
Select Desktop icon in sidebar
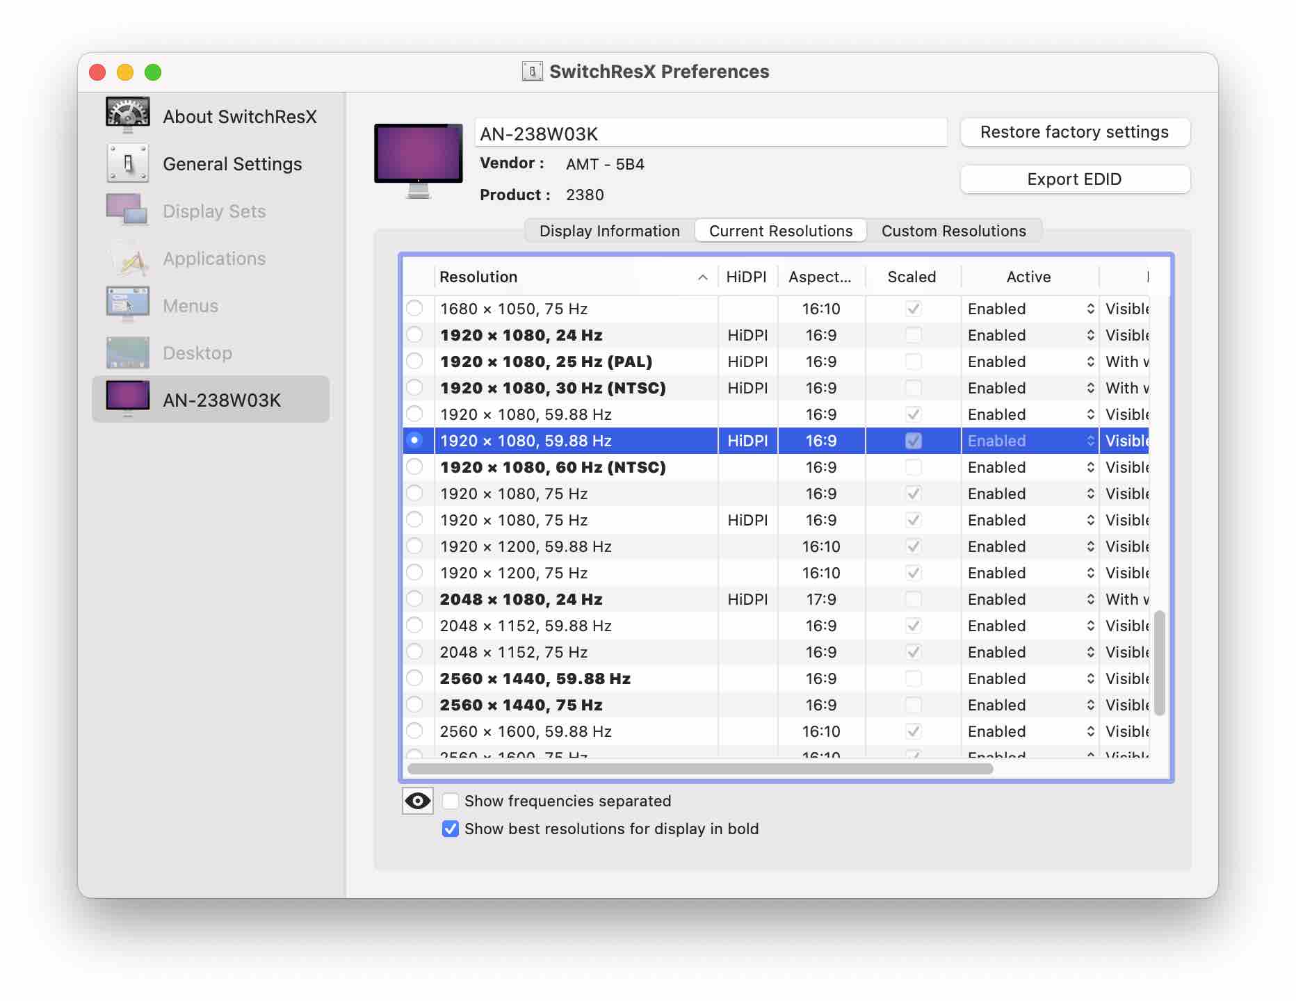click(x=128, y=352)
